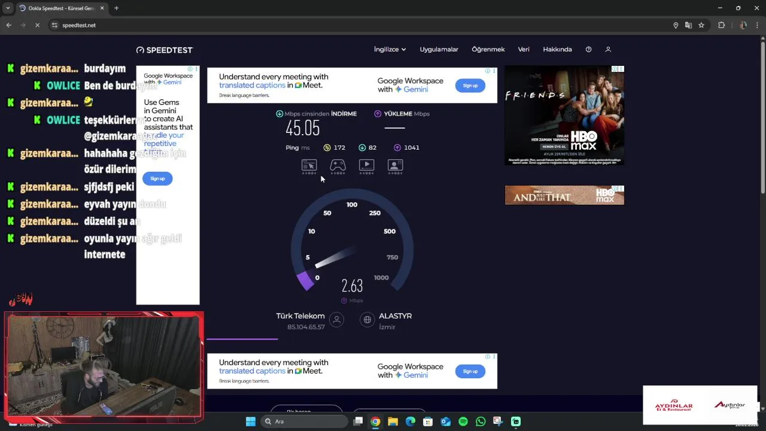Image resolution: width=766 pixels, height=431 pixels.
Task: Click Sign up in the bottom banner ad
Action: click(470, 371)
